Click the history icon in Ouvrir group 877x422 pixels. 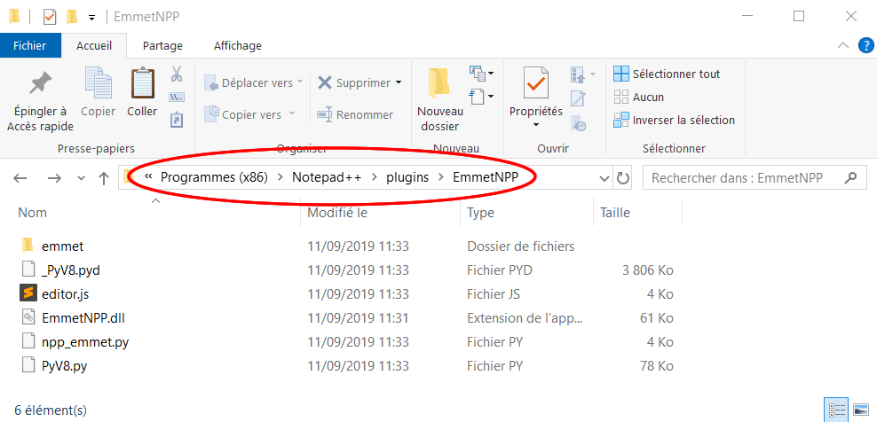pos(578,122)
